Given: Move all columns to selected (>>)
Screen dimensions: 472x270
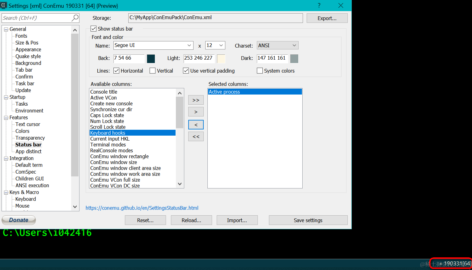Looking at the screenshot, I should [196, 100].
